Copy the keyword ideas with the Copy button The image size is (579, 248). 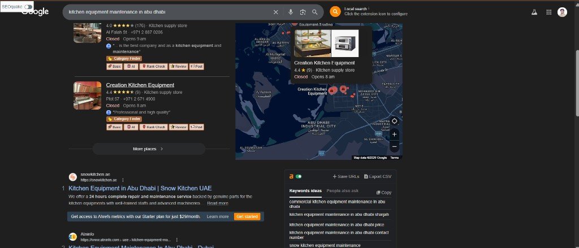coord(384,193)
